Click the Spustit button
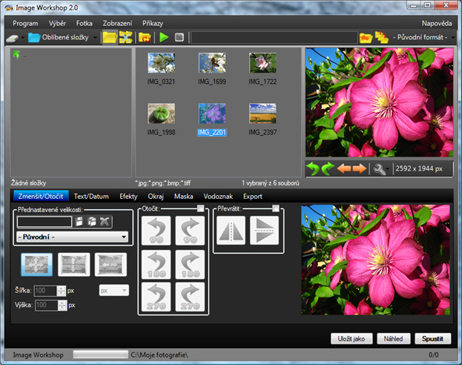The width and height of the screenshot is (462, 365). (432, 338)
